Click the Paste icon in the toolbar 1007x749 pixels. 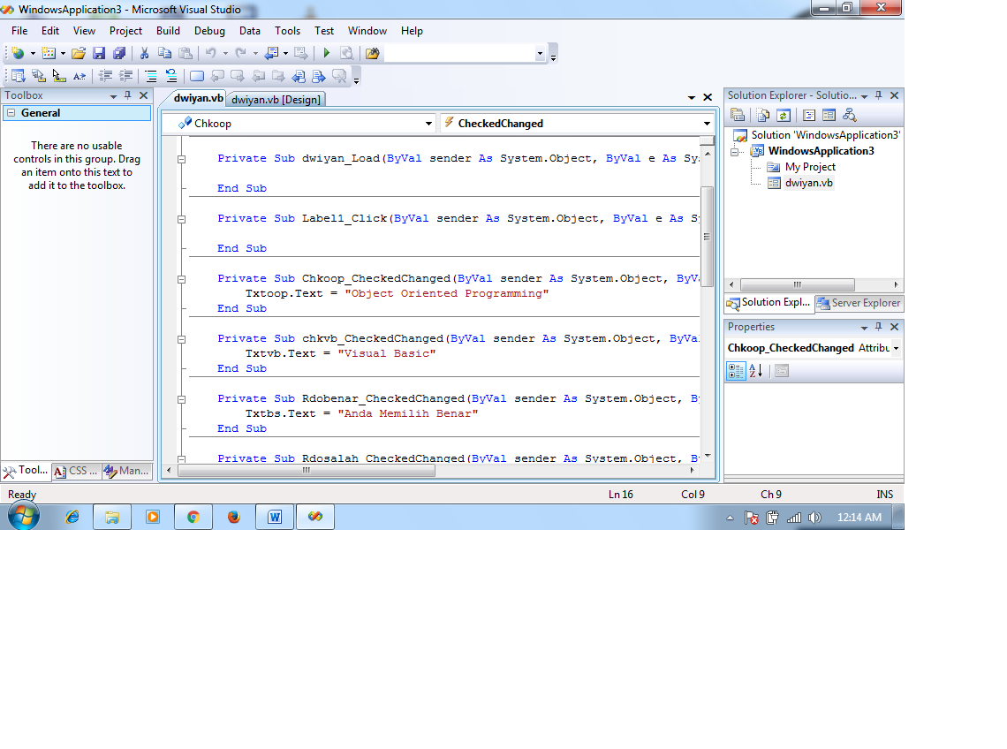pos(185,53)
